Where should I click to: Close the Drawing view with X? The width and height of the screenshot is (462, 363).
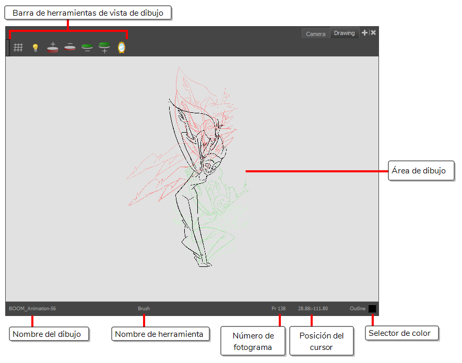click(x=373, y=33)
